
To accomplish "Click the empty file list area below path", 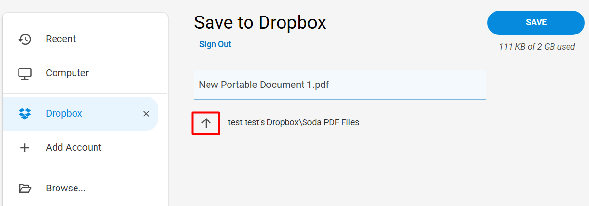I will pos(340,170).
